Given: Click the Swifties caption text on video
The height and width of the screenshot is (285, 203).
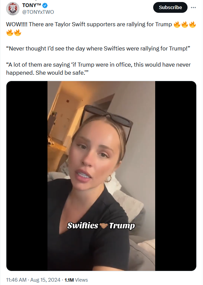Looking at the screenshot, I should (x=83, y=226).
